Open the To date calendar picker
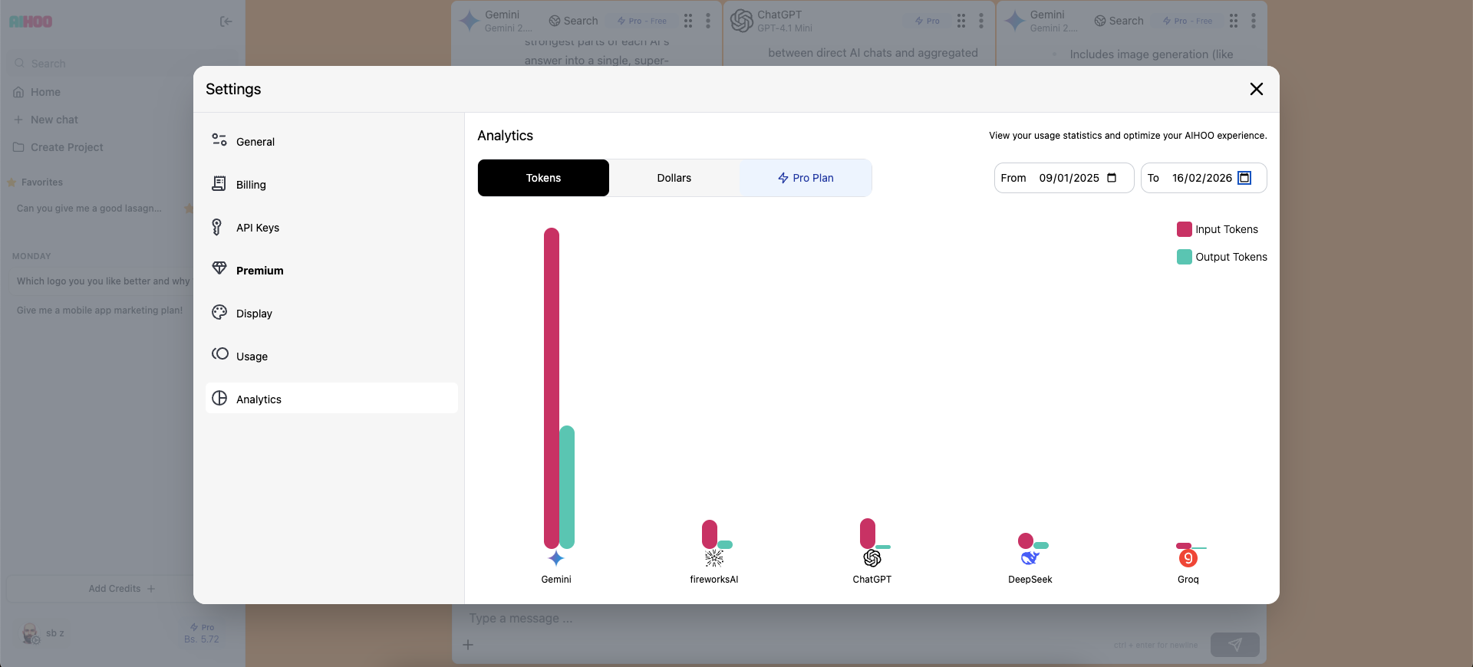1473x667 pixels. (1244, 178)
